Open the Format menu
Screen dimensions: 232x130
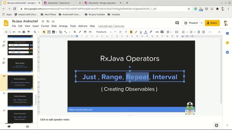(45, 26)
